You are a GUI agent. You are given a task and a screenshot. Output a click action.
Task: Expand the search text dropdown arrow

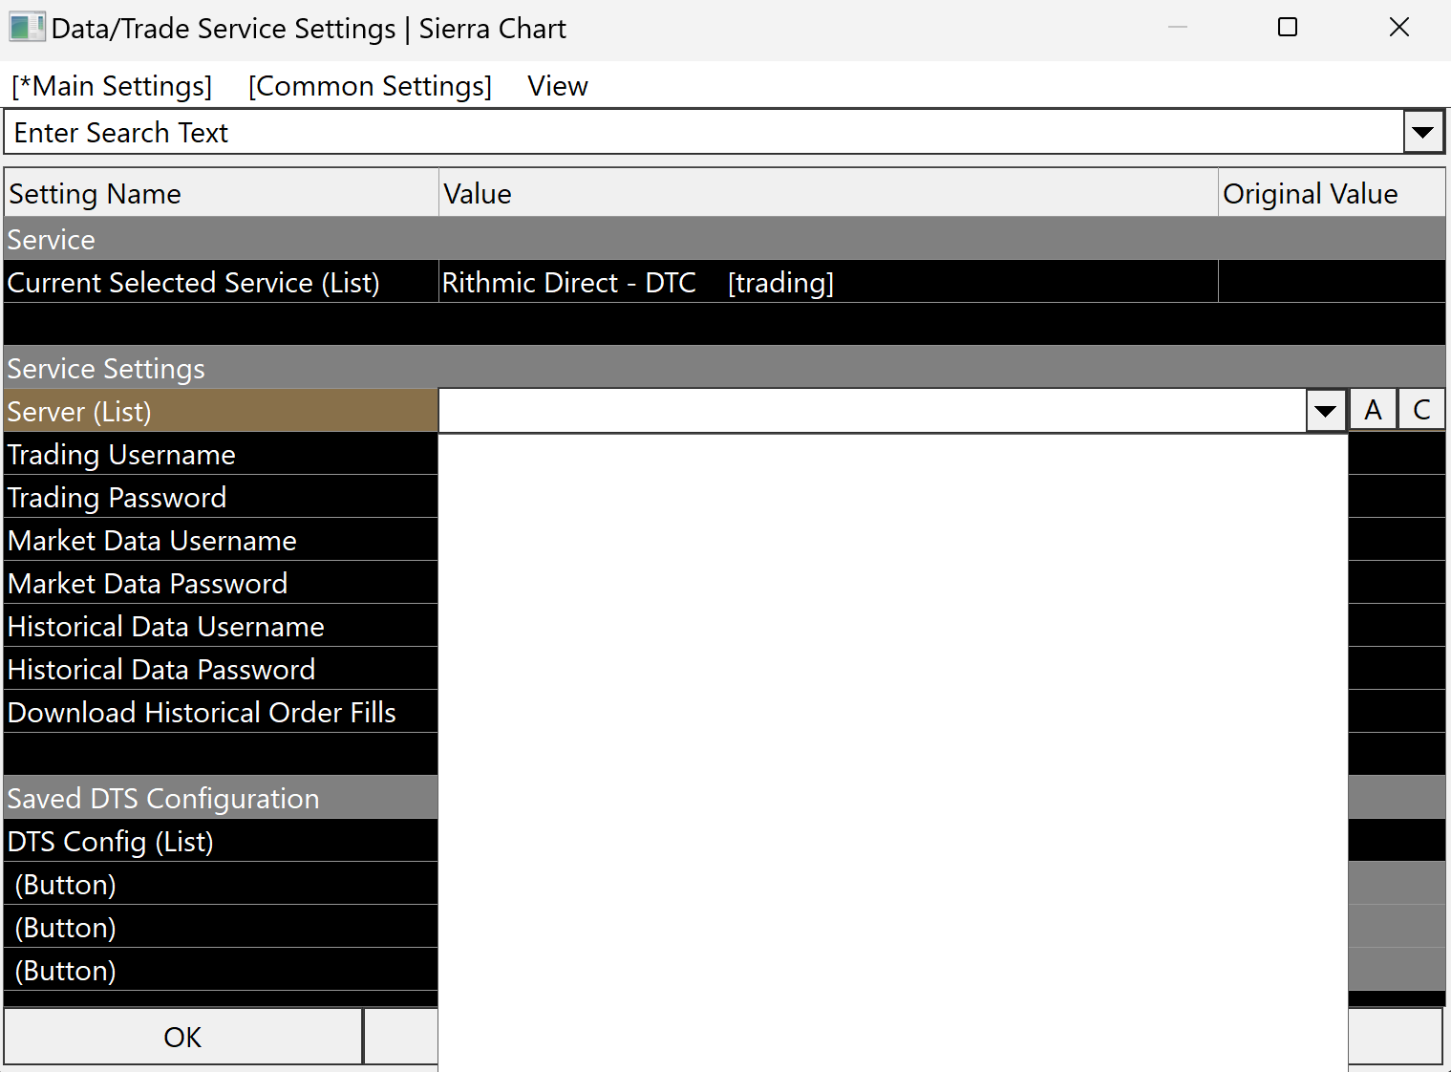(1422, 133)
